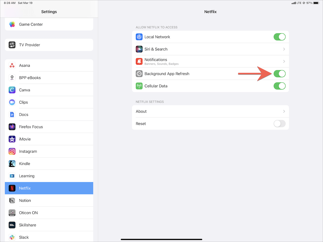Select Canva in the sidebar
Screen dimensions: 323x242
49,90
